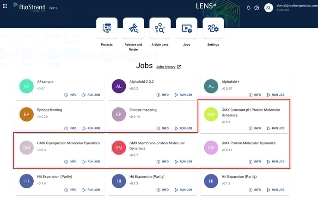Viewport: 318px width, 198px height.
Task: Click the AFsample AF avatar
Action: pos(26,86)
